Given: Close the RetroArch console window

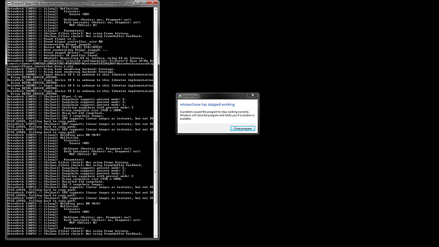Looking at the screenshot, I should pos(153,3).
